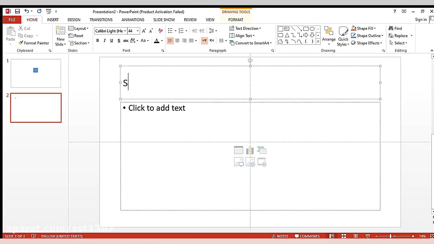Toggle Strikethrough formatting
This screenshot has width=434, height=244.
click(x=126, y=41)
